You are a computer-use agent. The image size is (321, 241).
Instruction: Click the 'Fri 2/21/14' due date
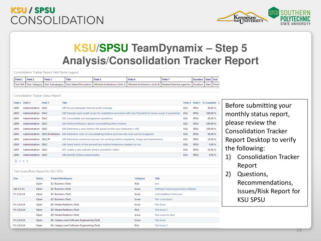coord(19,194)
